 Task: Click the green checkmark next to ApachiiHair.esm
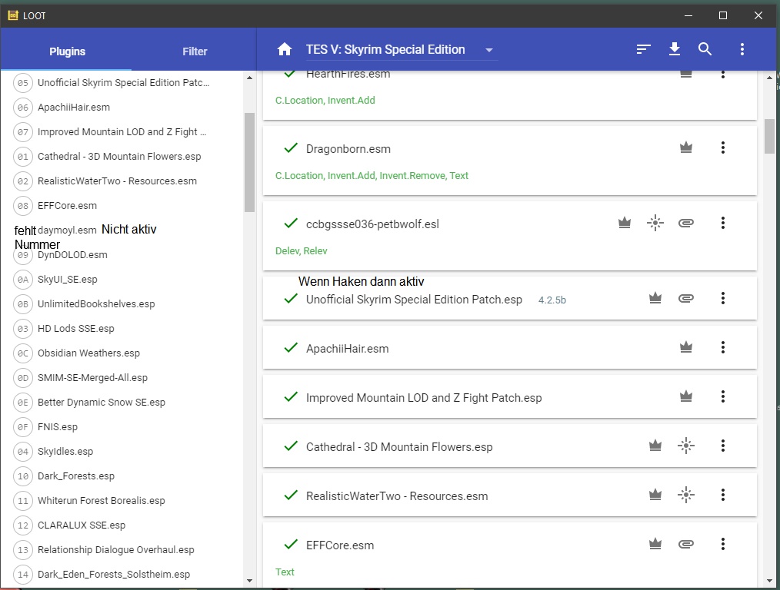tap(291, 348)
